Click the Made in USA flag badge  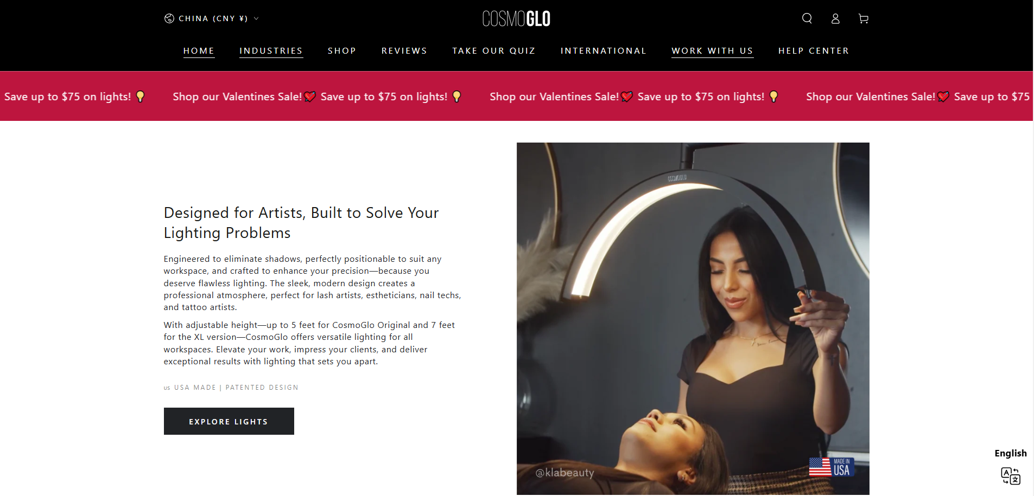click(x=832, y=467)
